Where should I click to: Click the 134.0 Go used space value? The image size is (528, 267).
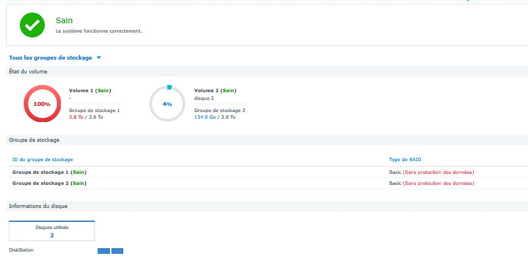[204, 117]
